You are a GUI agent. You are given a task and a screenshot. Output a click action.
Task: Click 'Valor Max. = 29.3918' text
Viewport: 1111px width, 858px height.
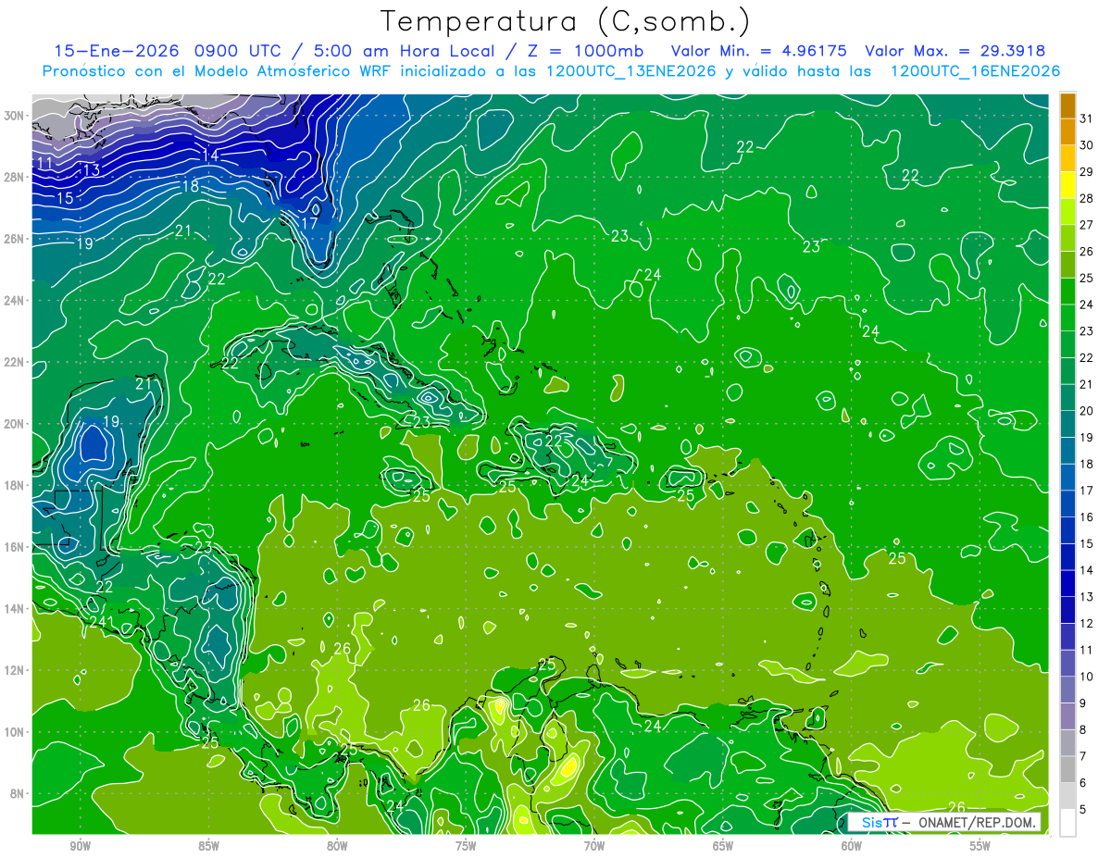pos(955,51)
